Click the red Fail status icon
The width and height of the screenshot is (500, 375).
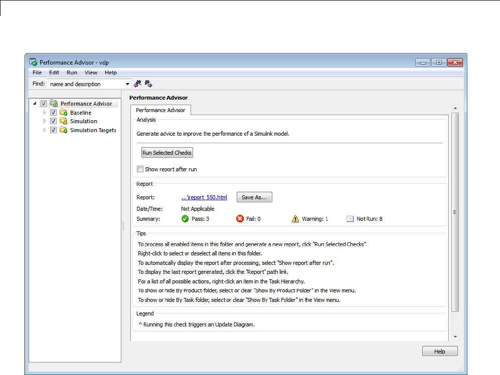240,219
